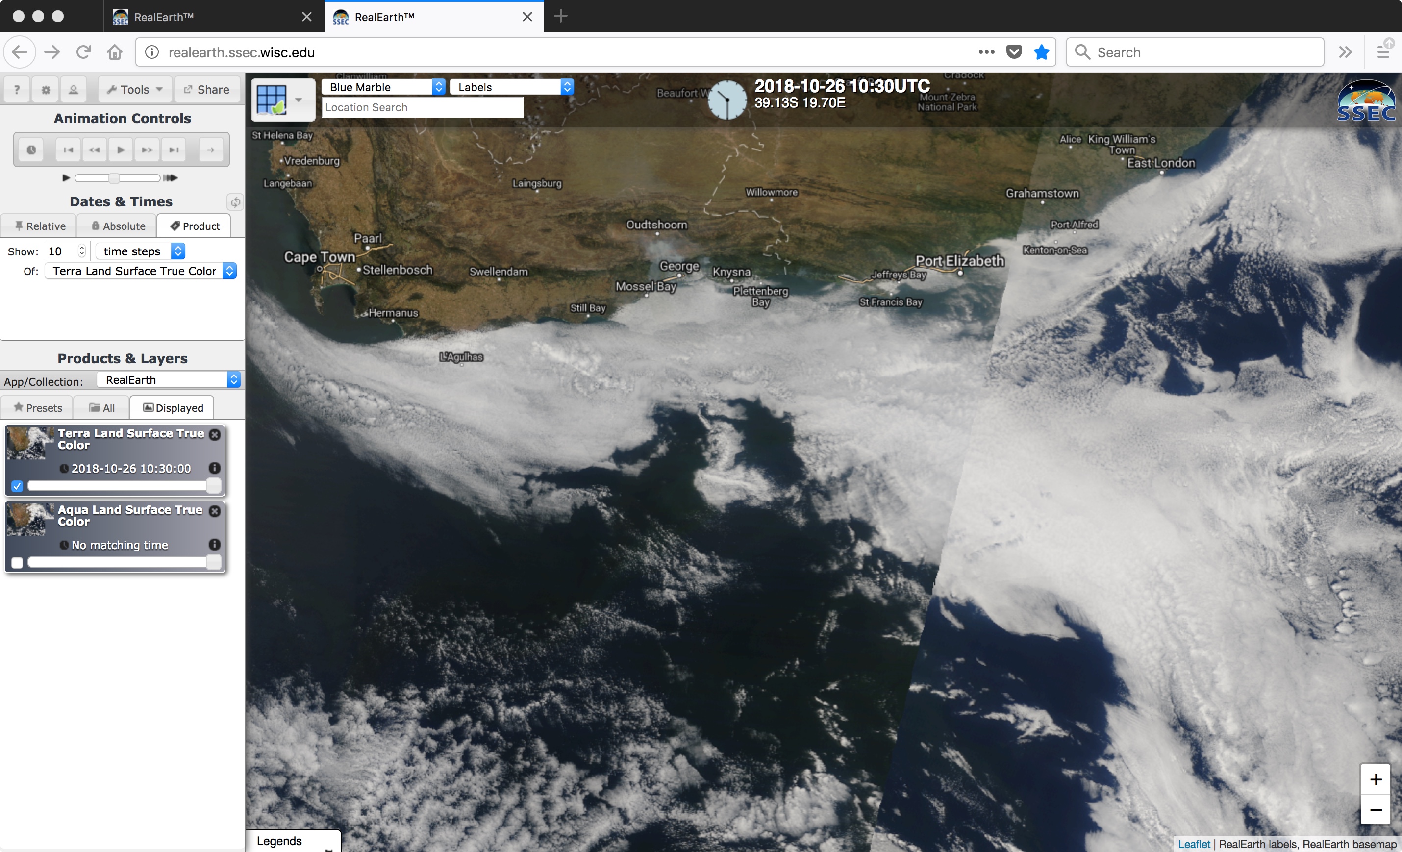Image resolution: width=1402 pixels, height=852 pixels.
Task: Switch to the Absolute tab
Action: (x=118, y=226)
